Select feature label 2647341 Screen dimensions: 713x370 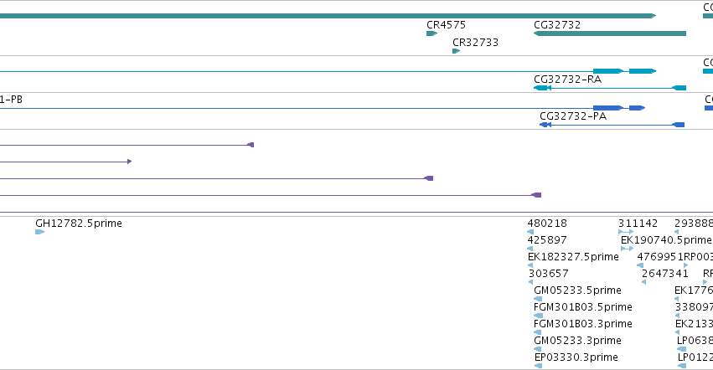pyautogui.click(x=664, y=274)
